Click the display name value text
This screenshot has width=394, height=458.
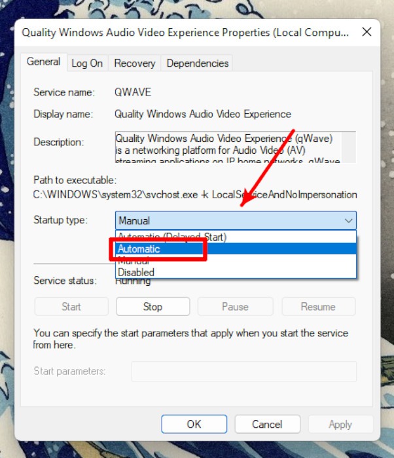pos(202,114)
